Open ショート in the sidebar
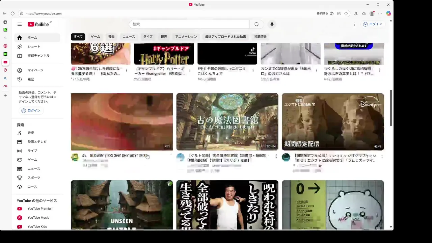The width and height of the screenshot is (432, 243). (x=37, y=47)
